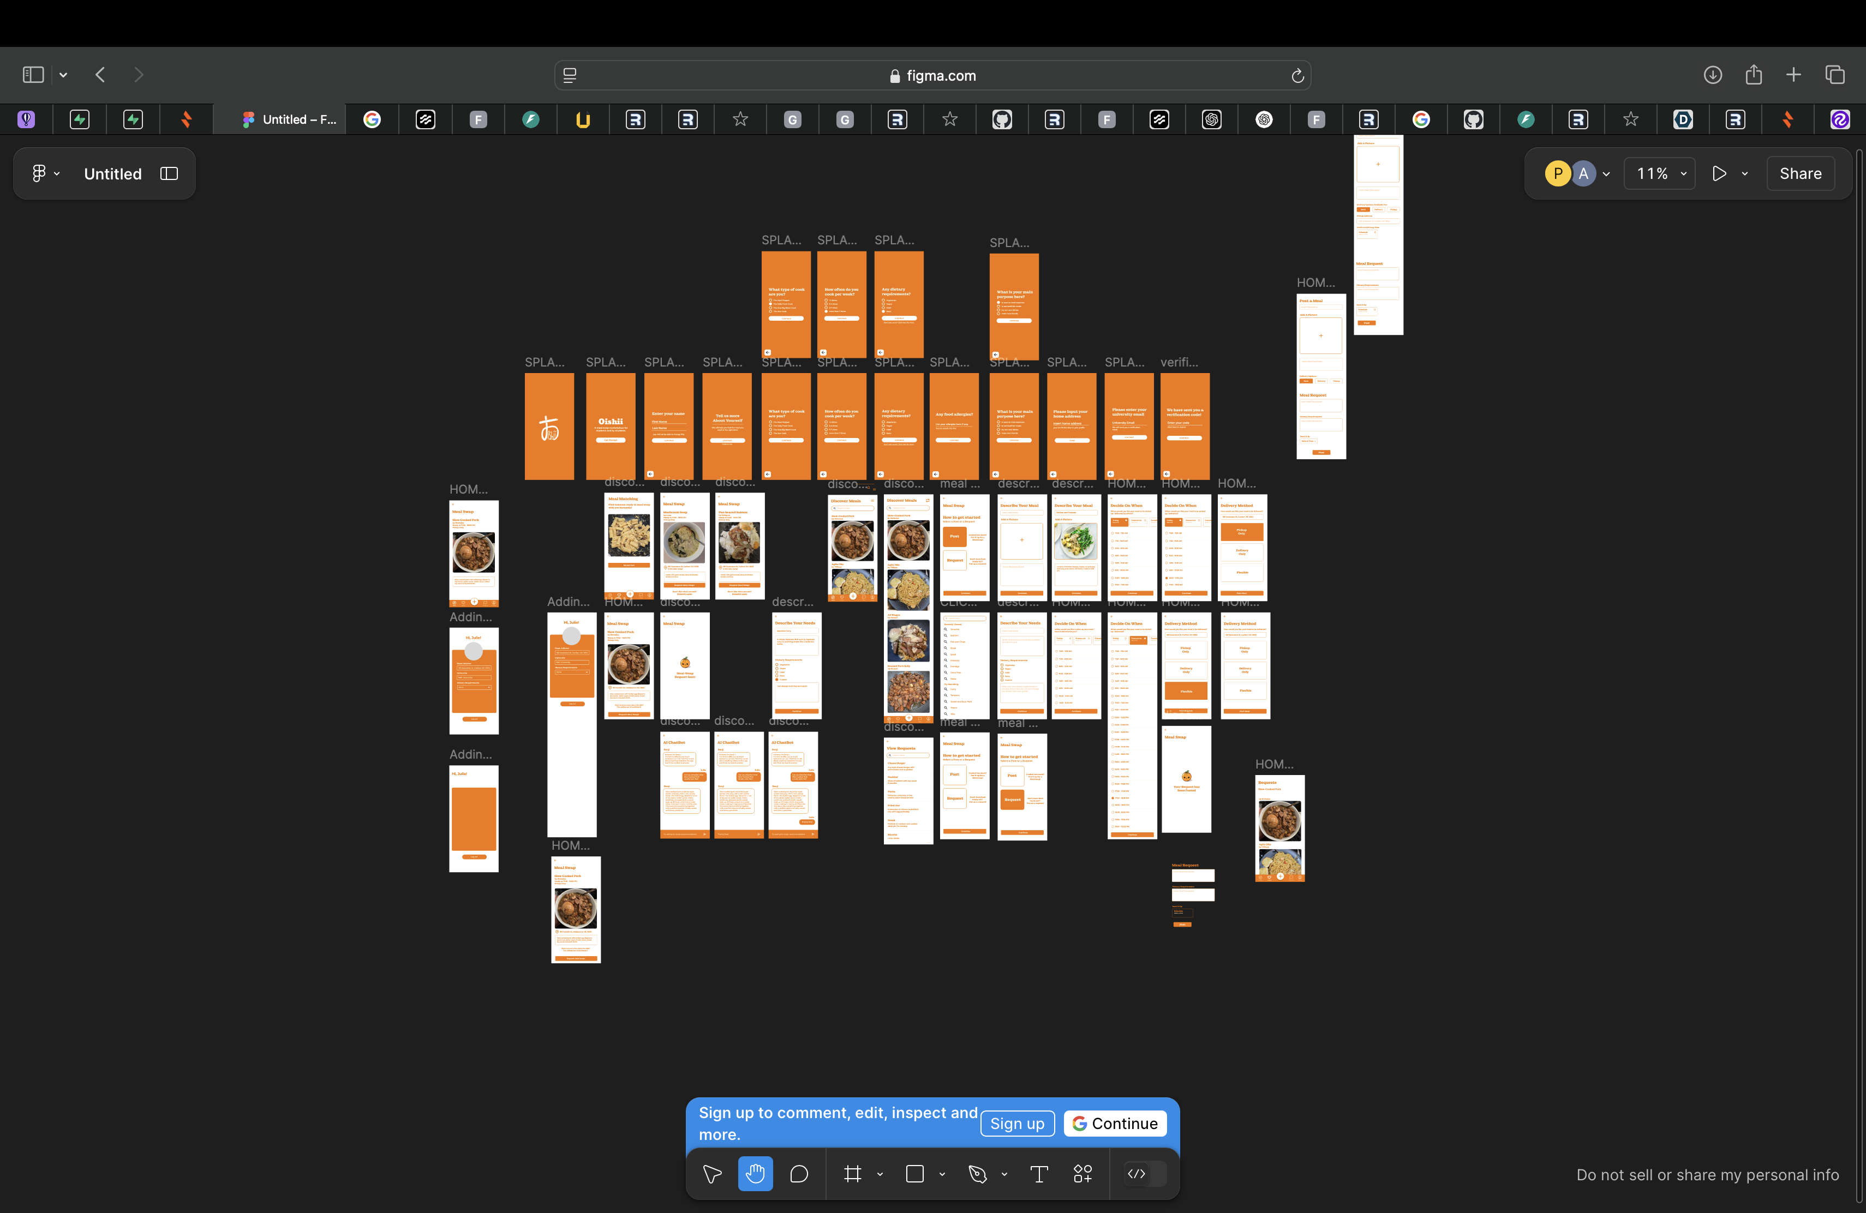Open the zoom level 11% dropdown
Viewport: 1866px width, 1213px height.
pos(1661,174)
